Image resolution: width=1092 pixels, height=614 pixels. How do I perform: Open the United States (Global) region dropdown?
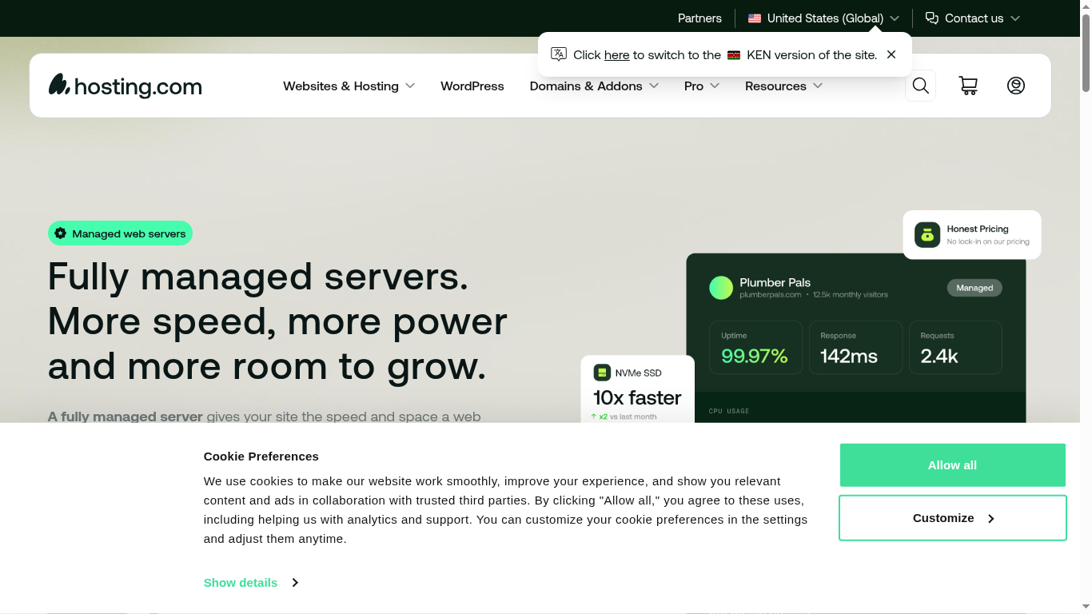coord(823,18)
